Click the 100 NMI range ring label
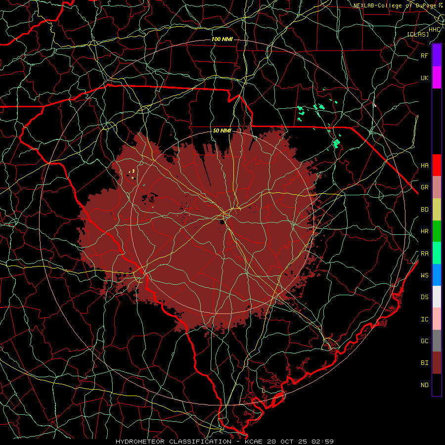Image resolution: width=445 pixels, height=445 pixels. click(x=222, y=39)
